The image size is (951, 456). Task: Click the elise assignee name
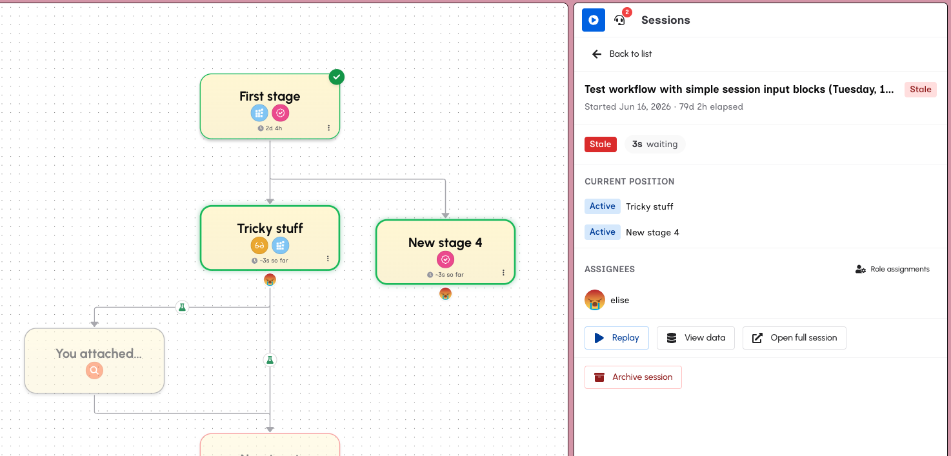pyautogui.click(x=620, y=301)
